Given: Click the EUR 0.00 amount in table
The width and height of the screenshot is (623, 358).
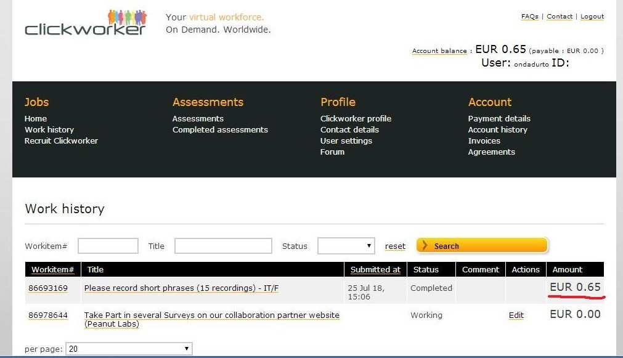Looking at the screenshot, I should pos(575,314).
